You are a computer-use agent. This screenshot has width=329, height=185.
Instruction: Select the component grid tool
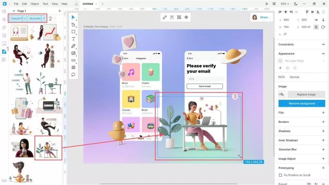click(x=73, y=67)
